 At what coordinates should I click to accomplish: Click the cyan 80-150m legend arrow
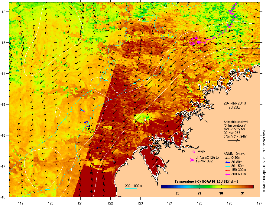point(228,166)
